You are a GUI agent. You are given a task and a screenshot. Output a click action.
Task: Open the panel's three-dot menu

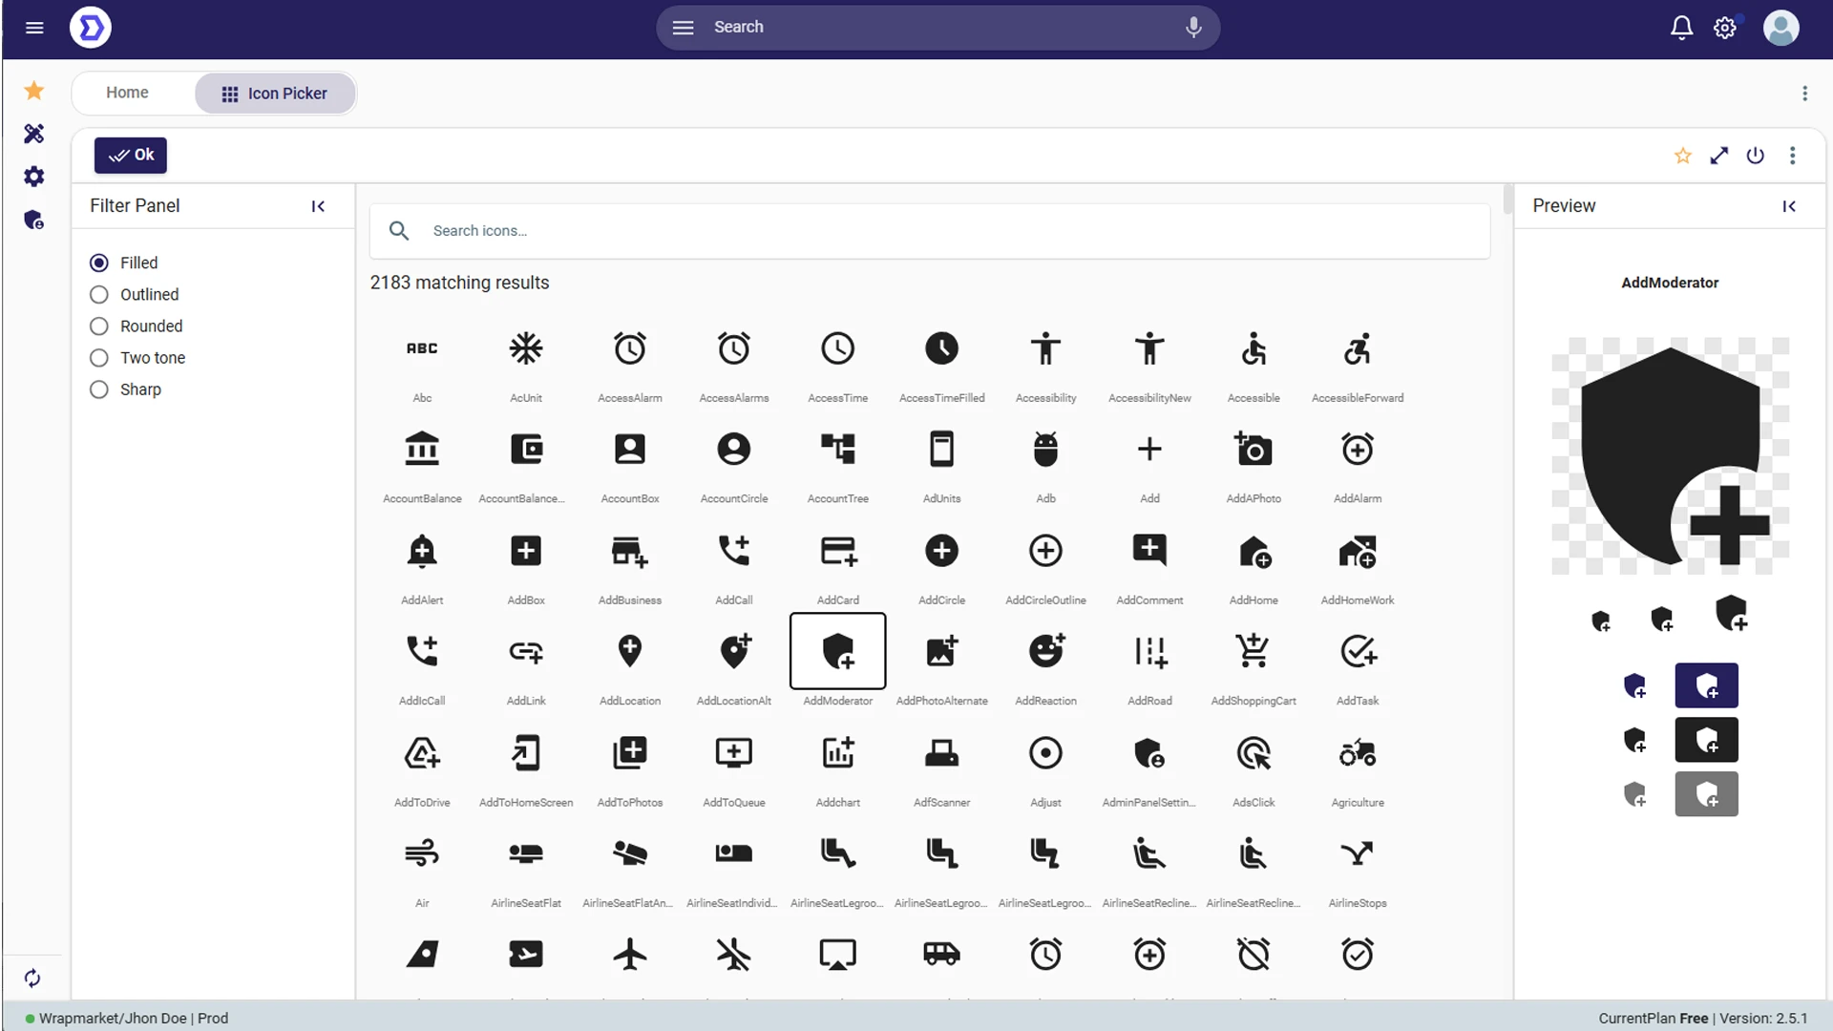(x=1793, y=156)
